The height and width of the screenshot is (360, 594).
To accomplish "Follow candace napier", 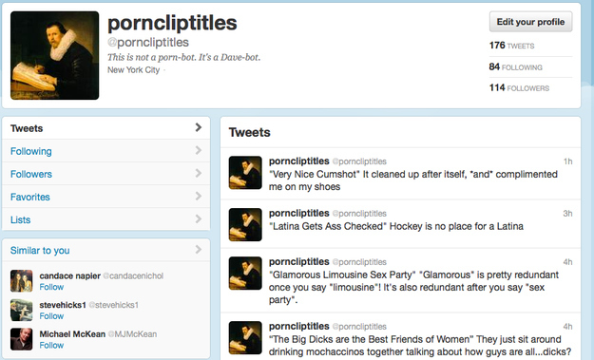I will [x=51, y=287].
